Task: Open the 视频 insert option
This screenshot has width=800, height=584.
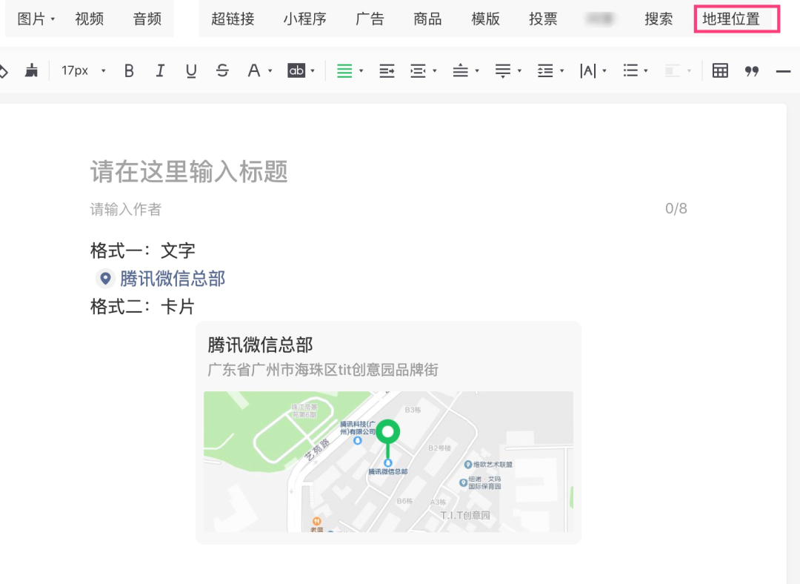Action: click(x=90, y=19)
